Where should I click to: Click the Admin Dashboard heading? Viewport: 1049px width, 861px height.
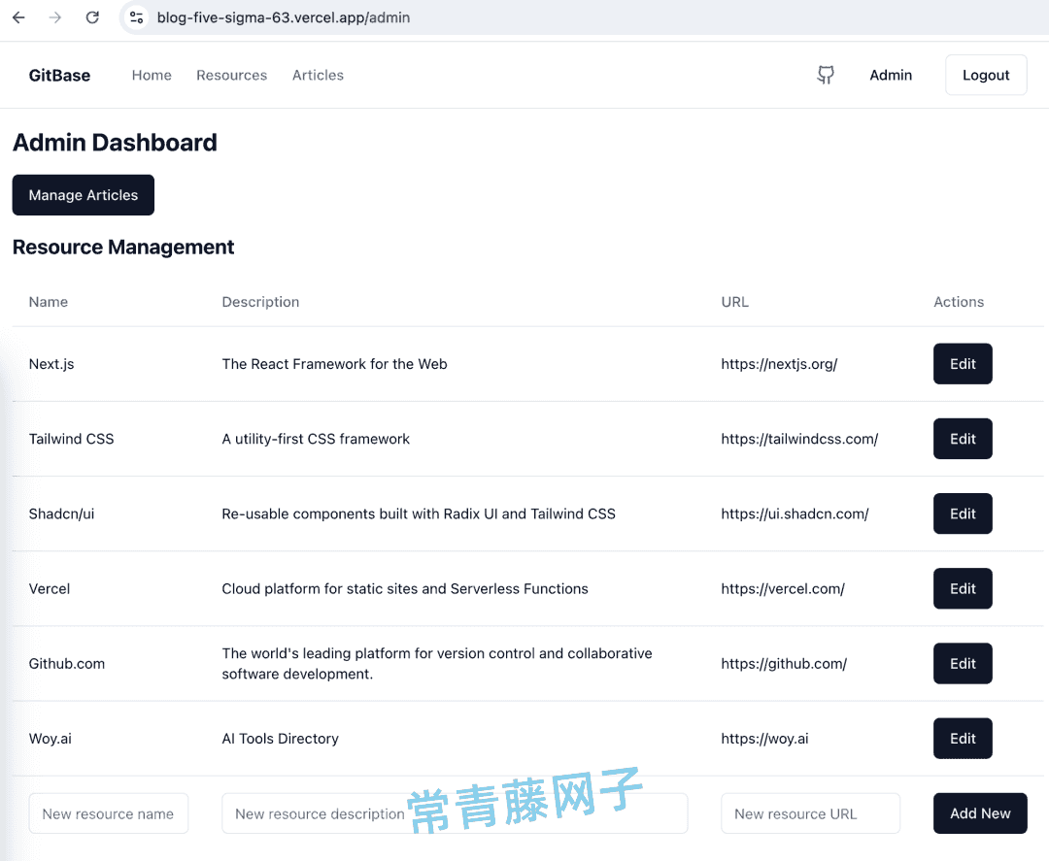coord(115,143)
